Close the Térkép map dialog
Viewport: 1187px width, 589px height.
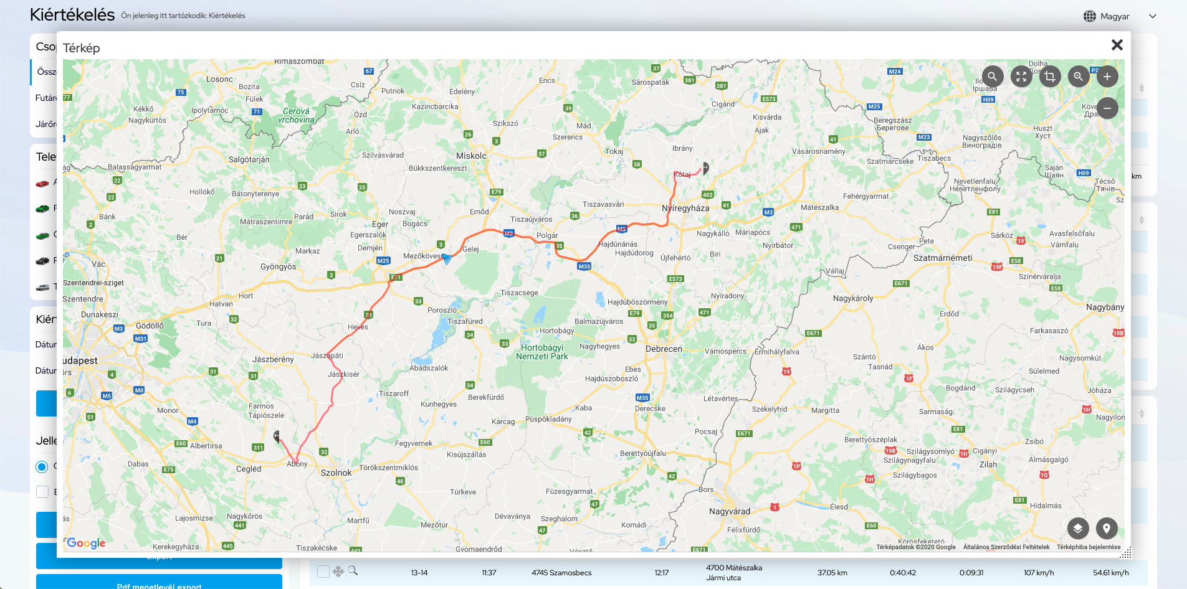tap(1117, 45)
